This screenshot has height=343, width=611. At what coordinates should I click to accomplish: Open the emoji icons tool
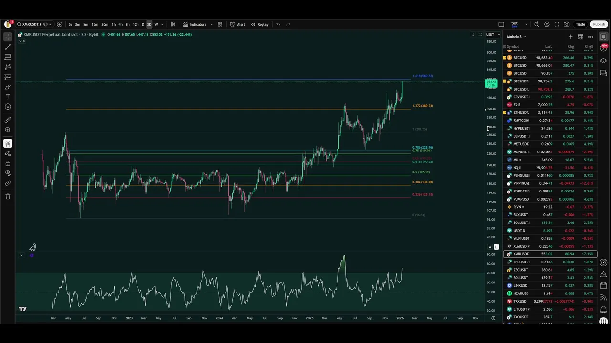click(x=8, y=107)
